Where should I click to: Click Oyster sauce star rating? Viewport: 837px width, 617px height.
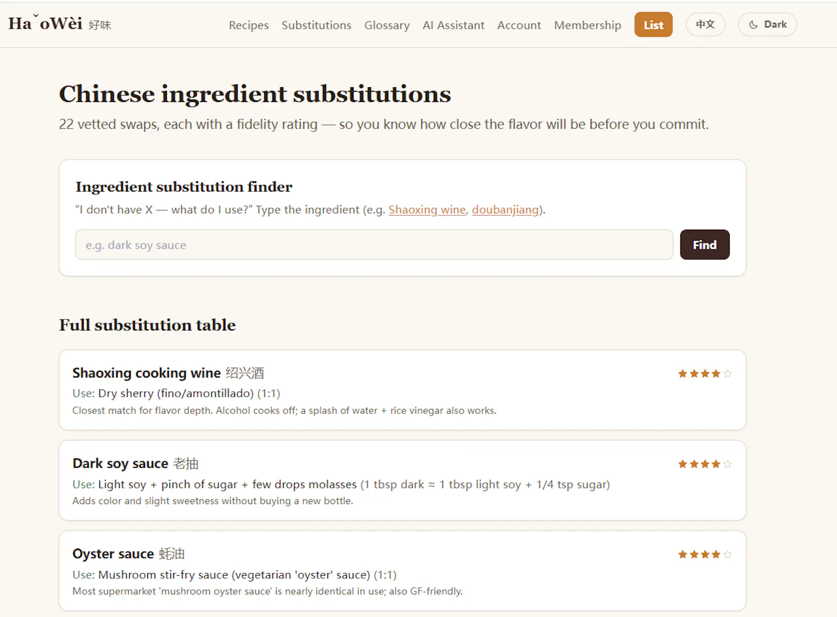[x=705, y=554]
